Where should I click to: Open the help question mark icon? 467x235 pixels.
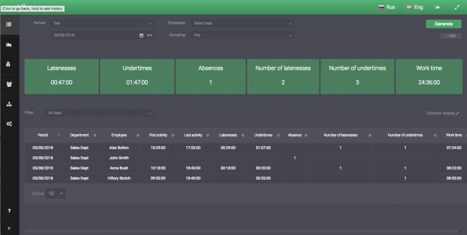coord(9,211)
